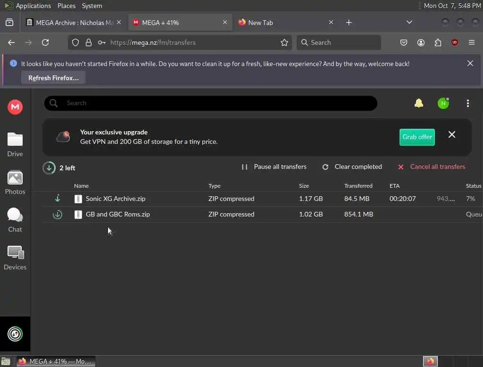Click the 00:20:07 ETA value
483x367 pixels.
click(402, 199)
